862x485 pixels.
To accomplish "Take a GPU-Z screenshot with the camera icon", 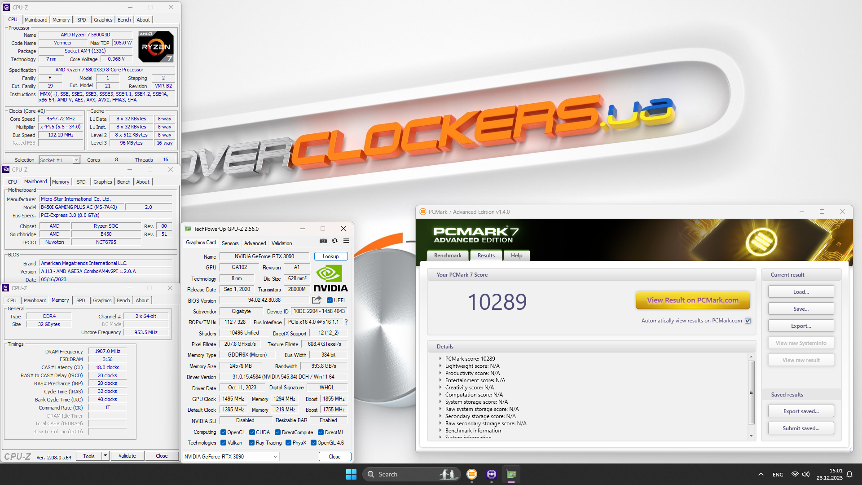I will point(323,241).
